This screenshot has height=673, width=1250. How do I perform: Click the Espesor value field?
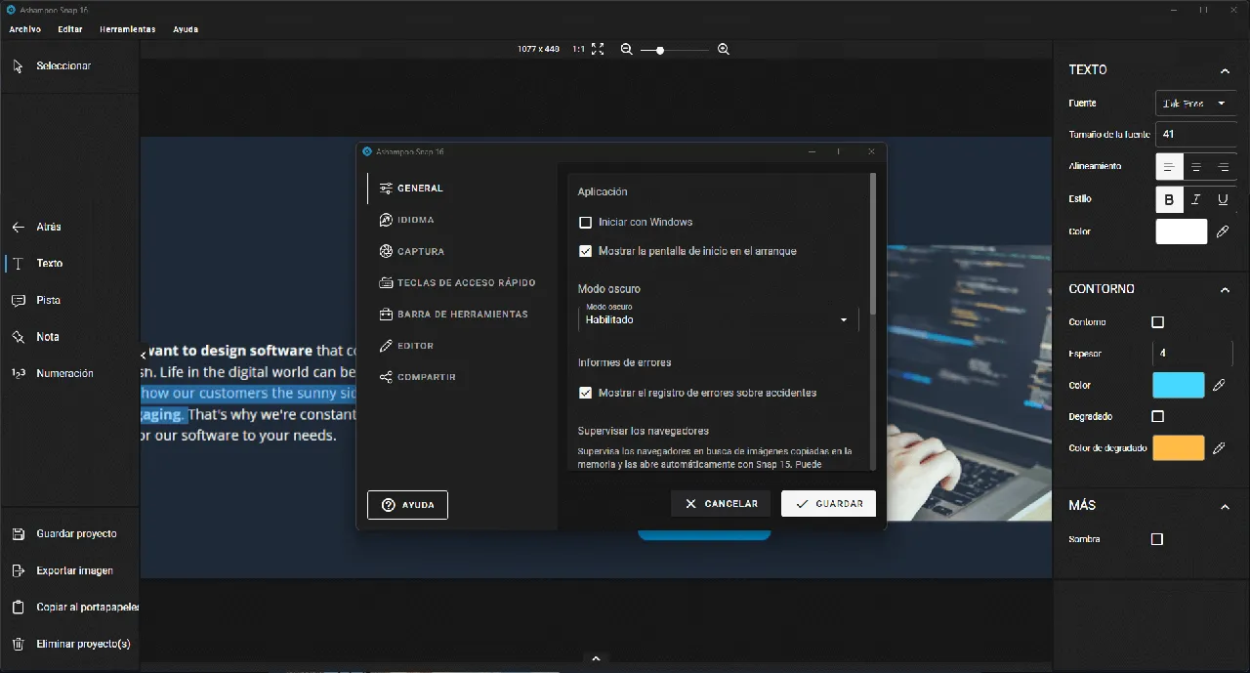coord(1192,353)
